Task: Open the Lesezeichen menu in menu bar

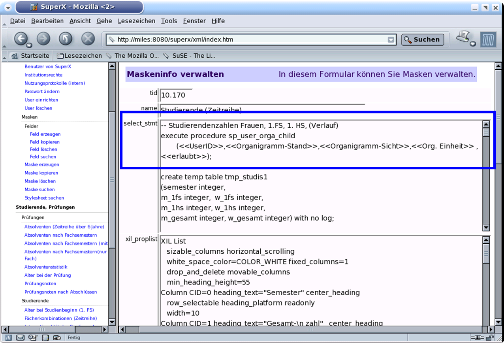Action: point(136,21)
